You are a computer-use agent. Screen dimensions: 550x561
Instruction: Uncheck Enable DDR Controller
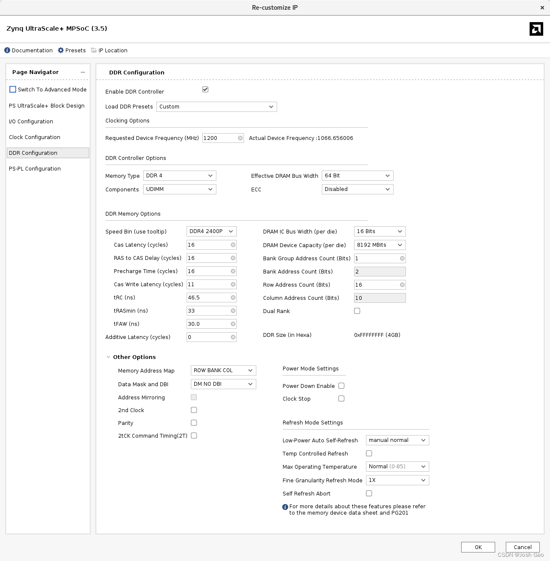[x=205, y=89]
